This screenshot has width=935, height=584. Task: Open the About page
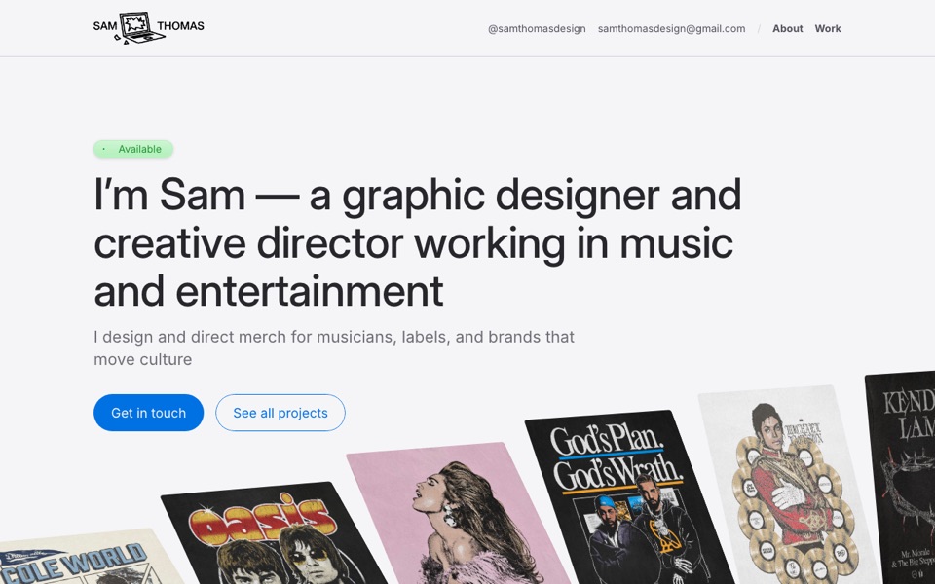coord(787,28)
